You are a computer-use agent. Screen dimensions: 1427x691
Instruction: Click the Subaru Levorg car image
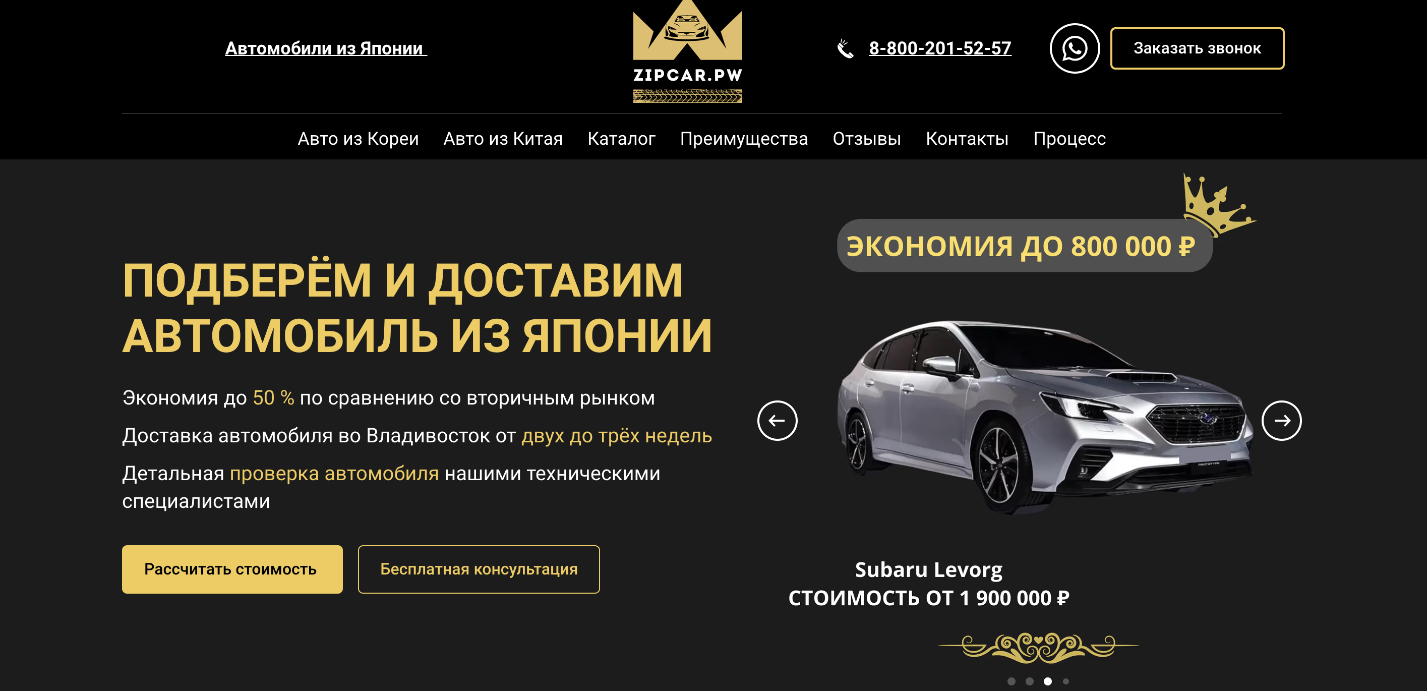(1044, 417)
